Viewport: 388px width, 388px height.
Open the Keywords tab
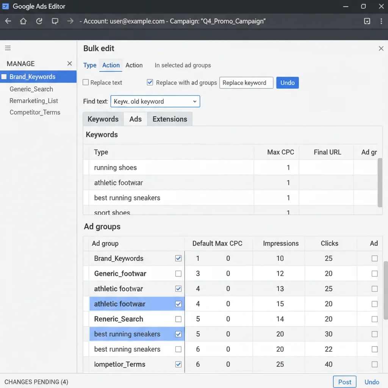(103, 119)
